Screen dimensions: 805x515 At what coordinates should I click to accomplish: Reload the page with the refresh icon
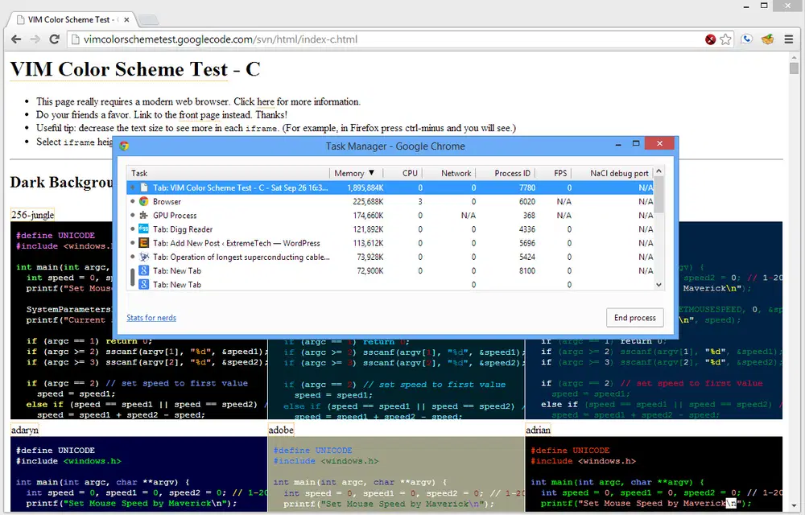click(x=54, y=39)
